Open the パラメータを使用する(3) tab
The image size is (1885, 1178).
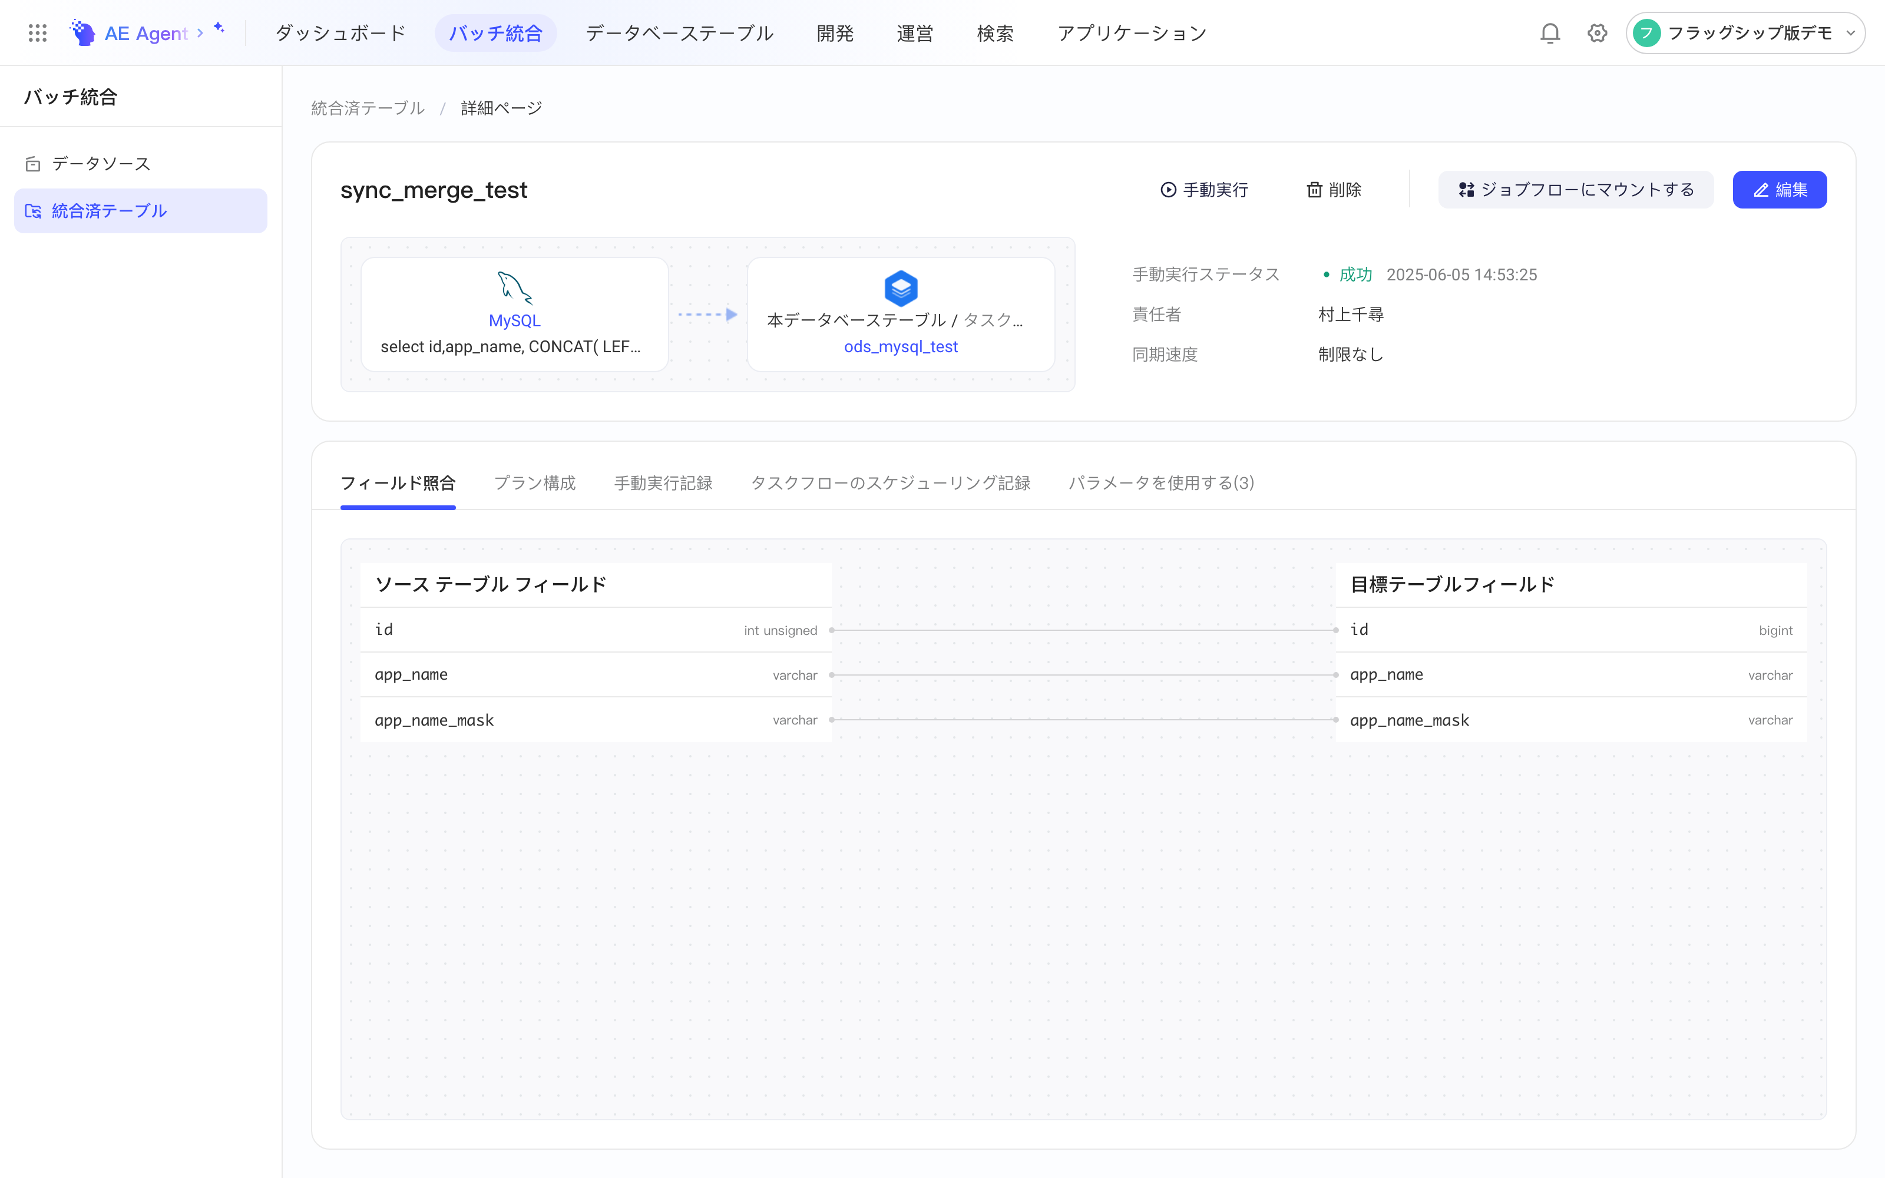point(1162,483)
